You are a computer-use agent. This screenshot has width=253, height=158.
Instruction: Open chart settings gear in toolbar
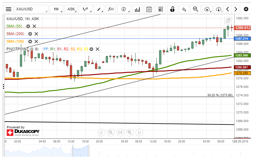246,9
